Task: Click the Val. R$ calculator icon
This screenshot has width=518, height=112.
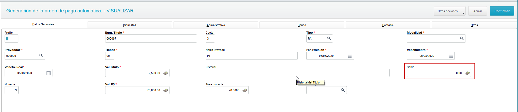Action: (x=166, y=90)
